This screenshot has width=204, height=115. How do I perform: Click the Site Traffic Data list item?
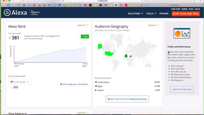(178, 69)
